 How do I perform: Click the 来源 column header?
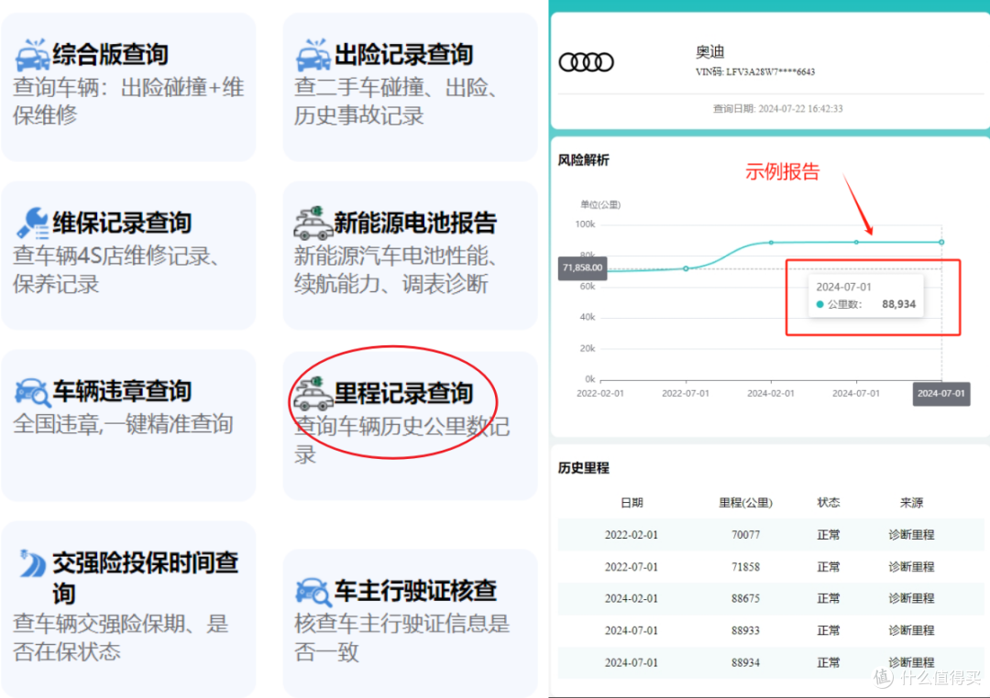click(911, 502)
